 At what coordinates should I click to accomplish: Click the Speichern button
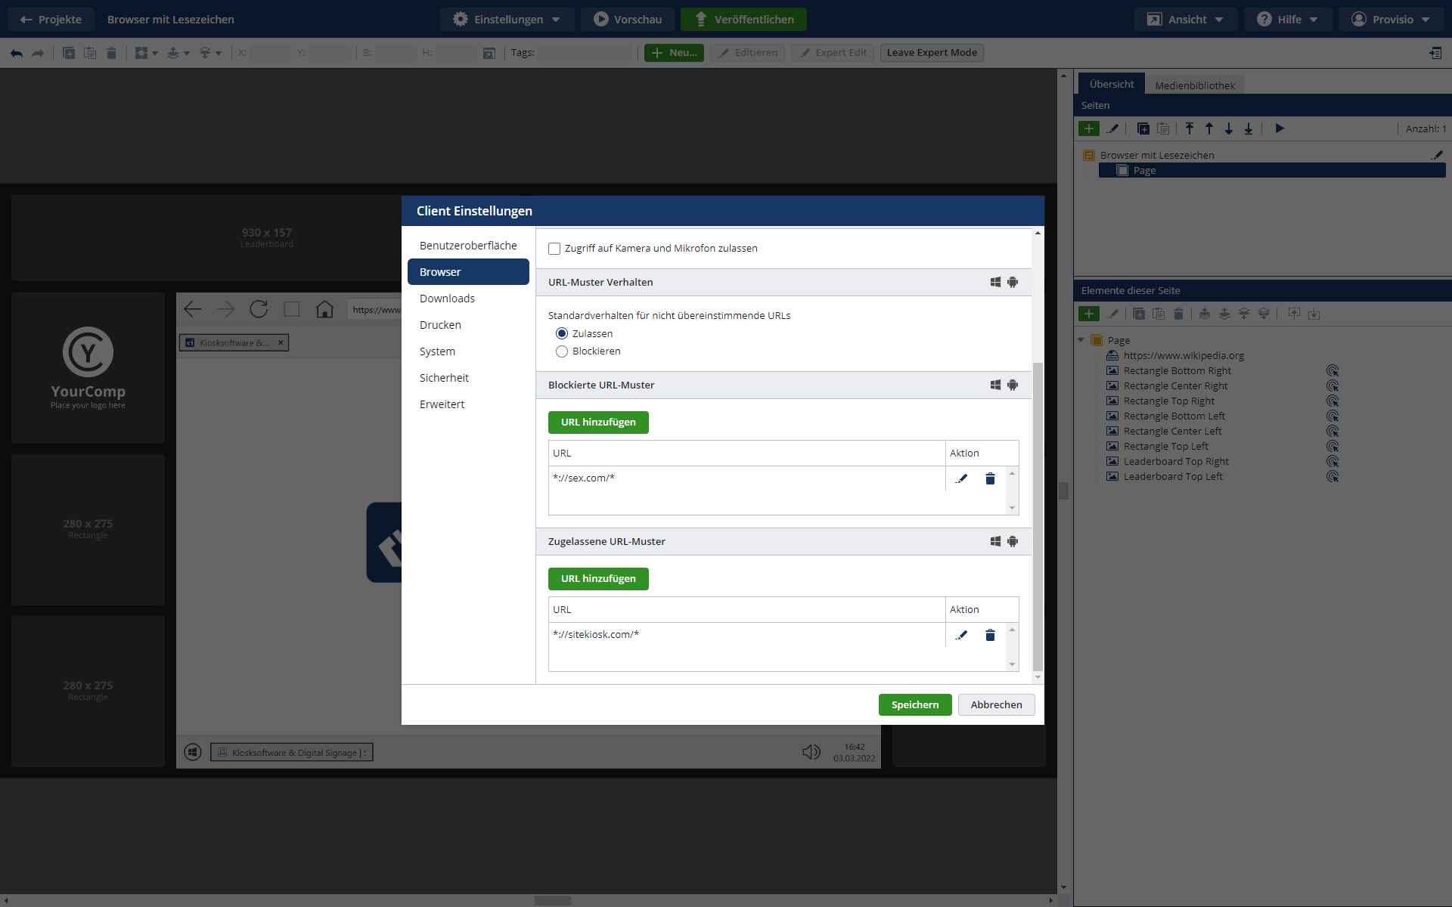pos(914,704)
